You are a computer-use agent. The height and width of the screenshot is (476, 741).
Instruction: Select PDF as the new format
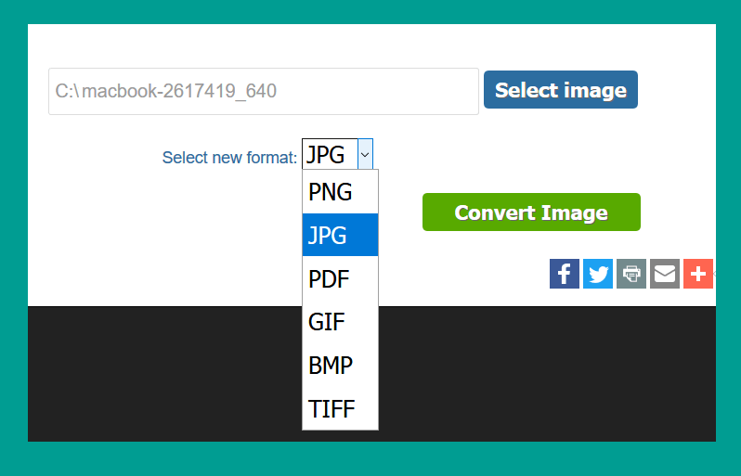pyautogui.click(x=340, y=278)
